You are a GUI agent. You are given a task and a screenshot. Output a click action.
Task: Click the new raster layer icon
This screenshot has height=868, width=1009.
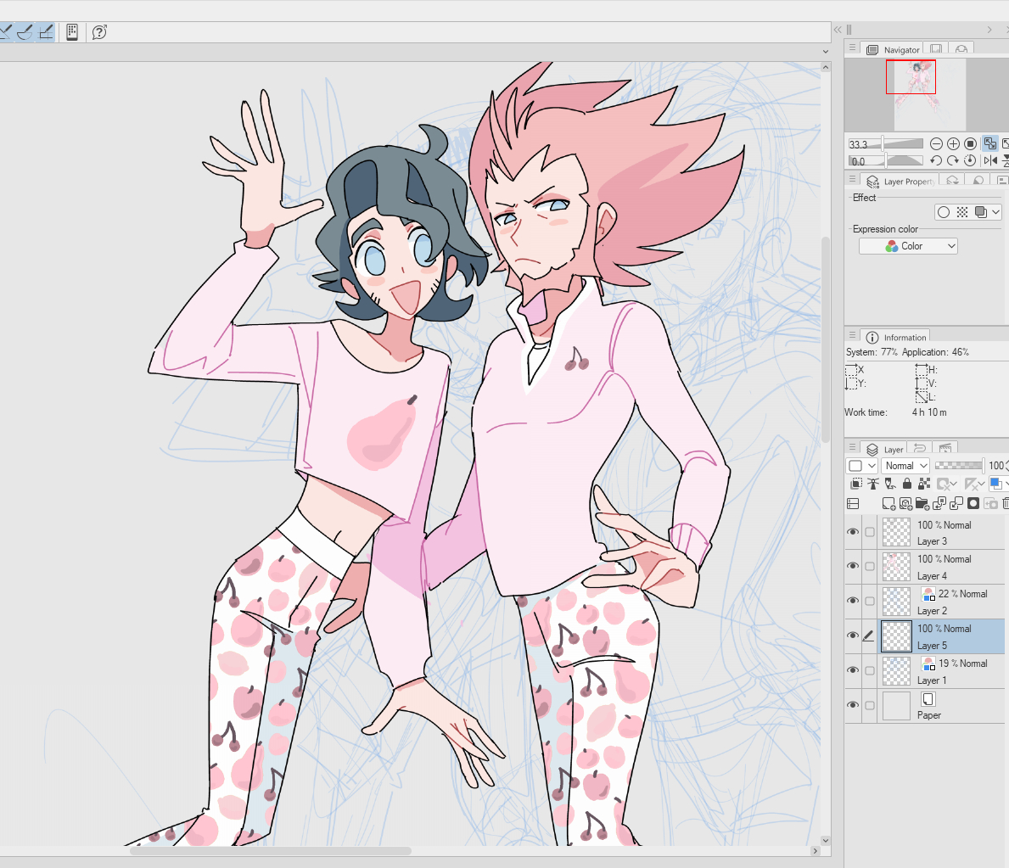pos(888,504)
